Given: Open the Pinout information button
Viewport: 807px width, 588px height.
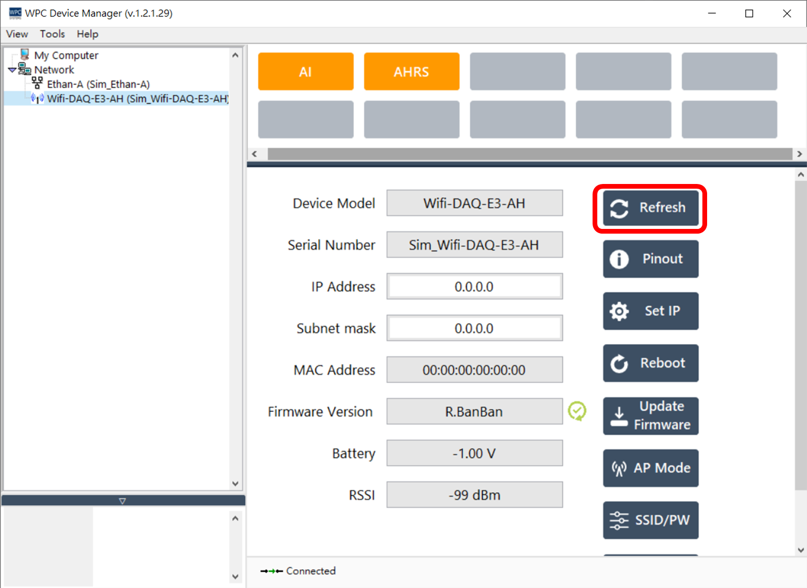Looking at the screenshot, I should pyautogui.click(x=650, y=259).
